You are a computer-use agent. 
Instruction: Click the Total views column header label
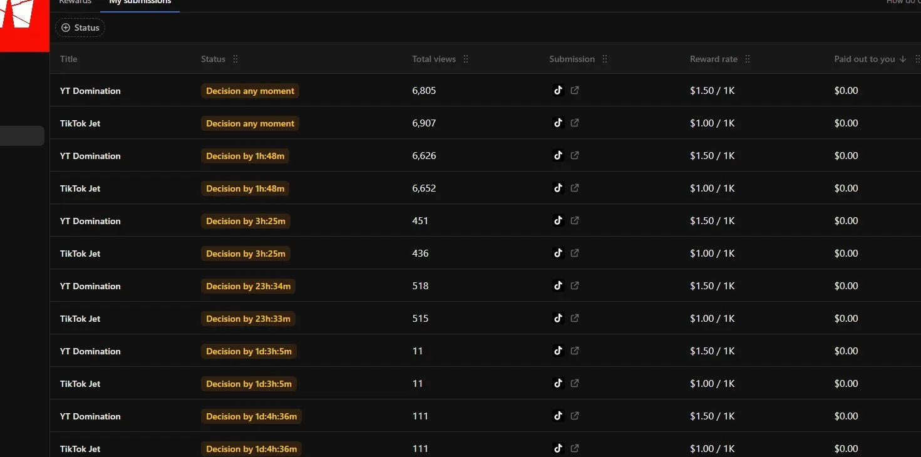click(434, 59)
